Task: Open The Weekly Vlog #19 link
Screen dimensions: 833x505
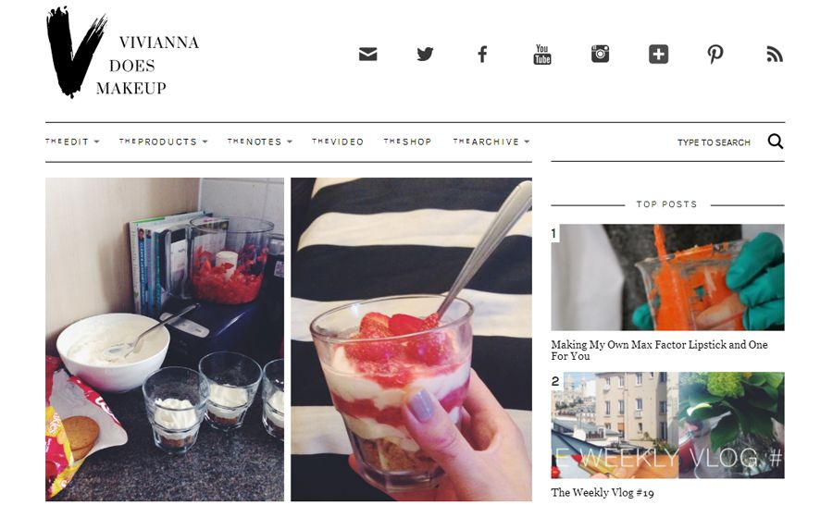Action: coord(603,492)
